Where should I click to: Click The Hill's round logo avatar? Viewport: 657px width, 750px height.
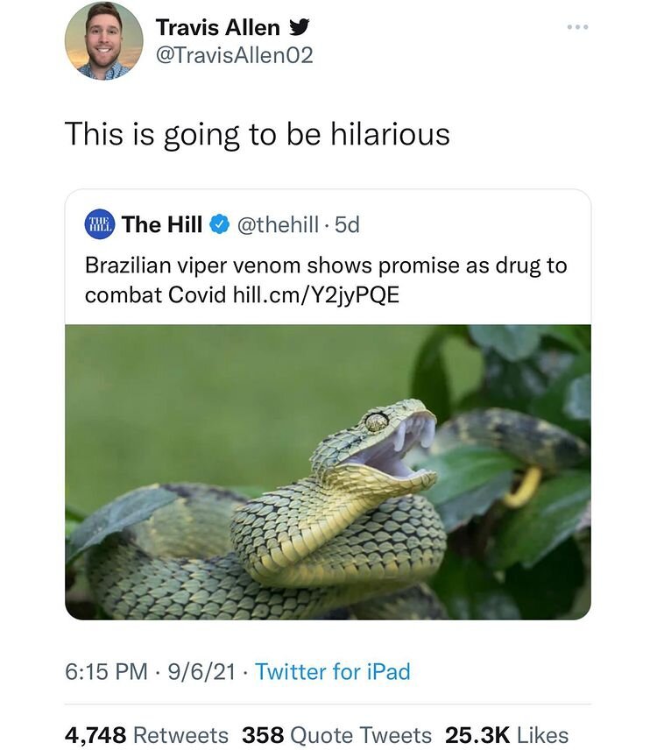point(100,223)
